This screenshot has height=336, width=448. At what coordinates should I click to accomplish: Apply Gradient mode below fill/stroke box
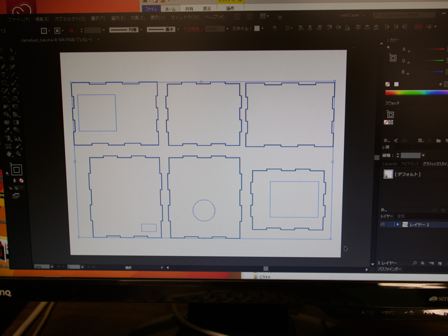(15, 181)
